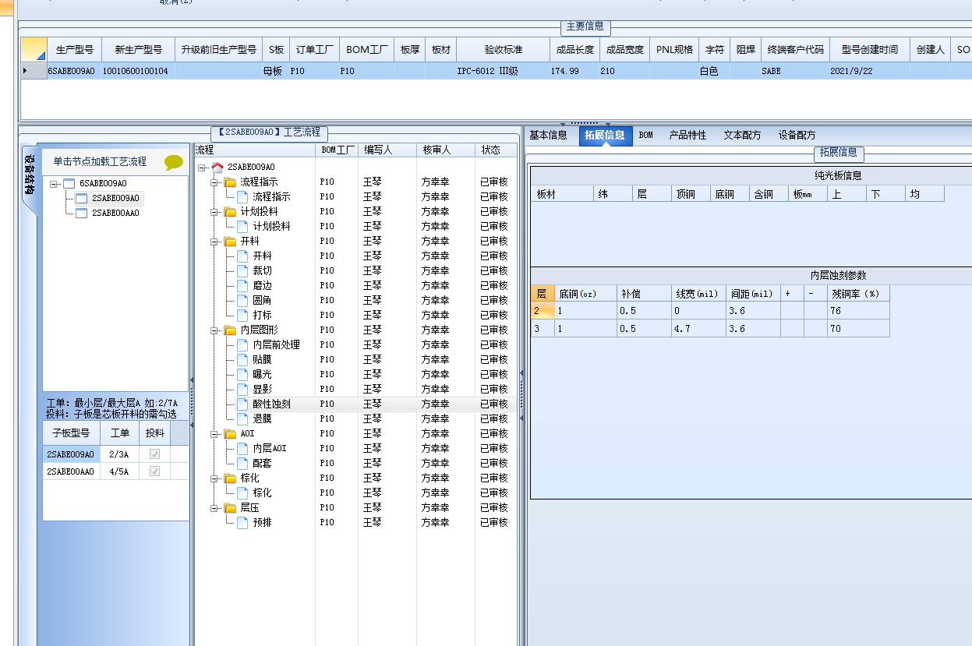
Task: Click the folder icon of 棕化
Action: point(230,478)
